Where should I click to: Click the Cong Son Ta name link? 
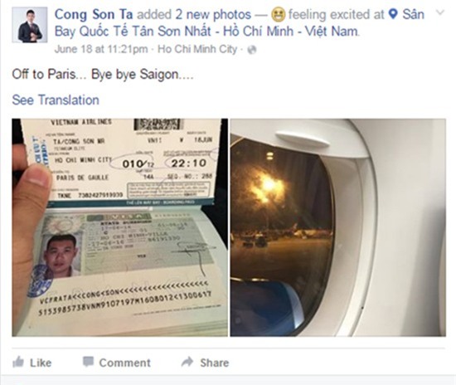94,15
